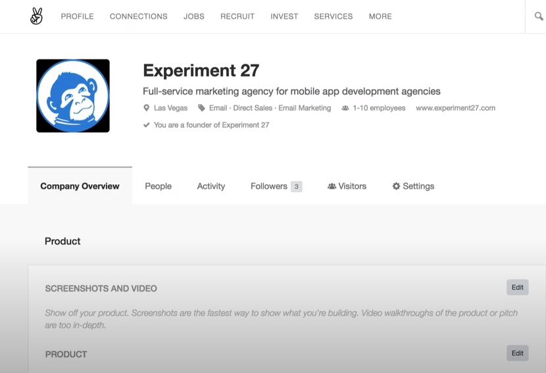
Task: Click the Las Vegas location link
Action: pyautogui.click(x=170, y=108)
